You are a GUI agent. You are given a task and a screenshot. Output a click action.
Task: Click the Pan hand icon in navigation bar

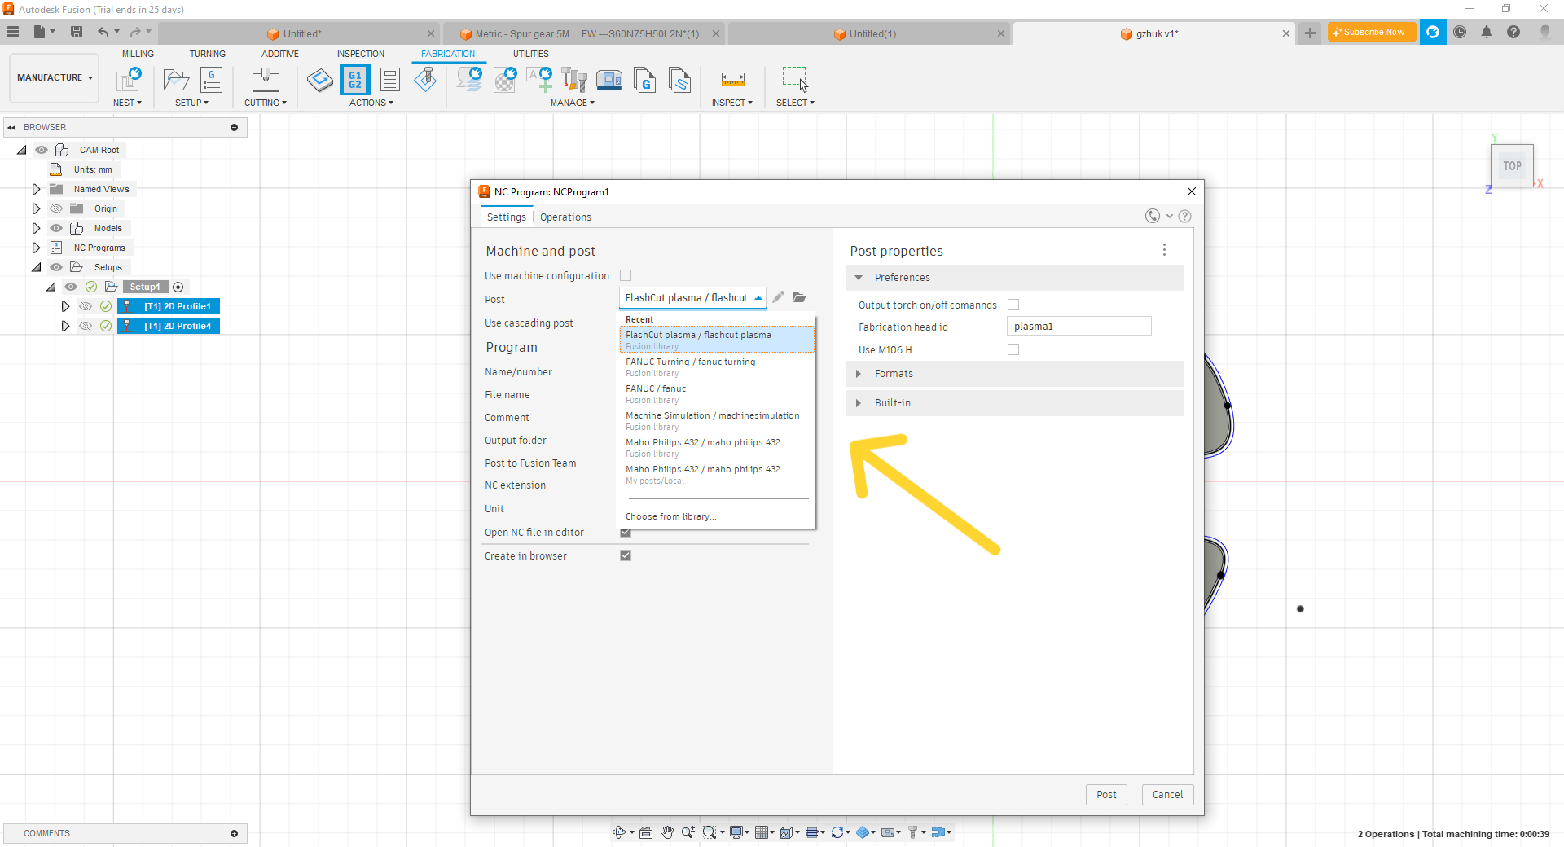coord(667,832)
